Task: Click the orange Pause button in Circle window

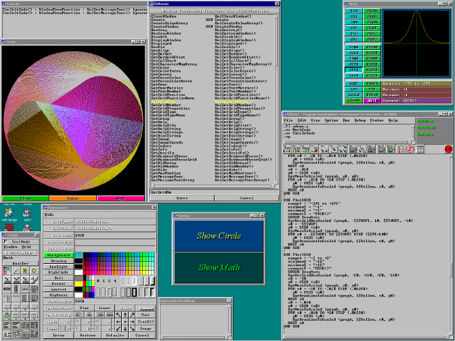Action: click(73, 199)
